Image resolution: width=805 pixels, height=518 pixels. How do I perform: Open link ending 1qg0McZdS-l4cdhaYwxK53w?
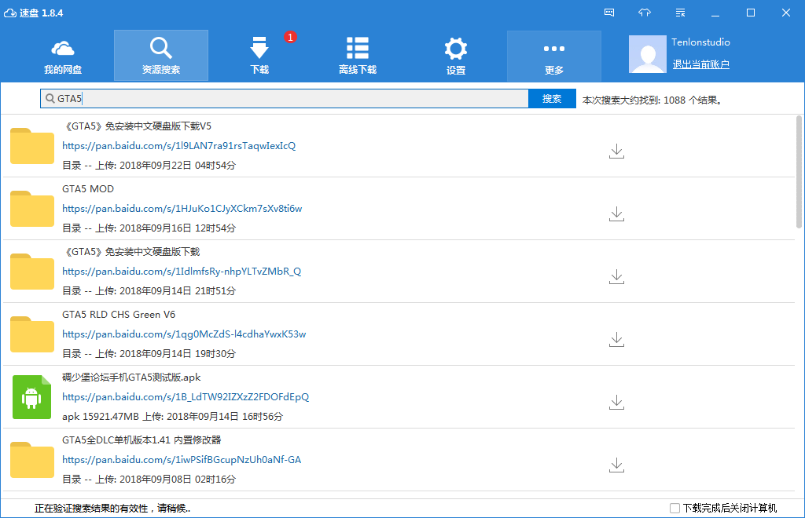[184, 334]
